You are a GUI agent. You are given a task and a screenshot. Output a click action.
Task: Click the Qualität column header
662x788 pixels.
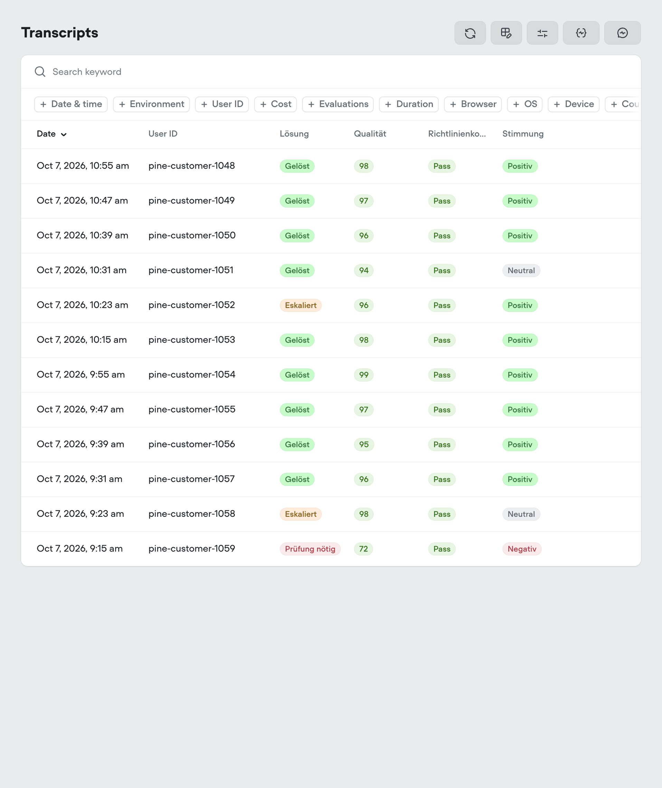click(x=370, y=134)
